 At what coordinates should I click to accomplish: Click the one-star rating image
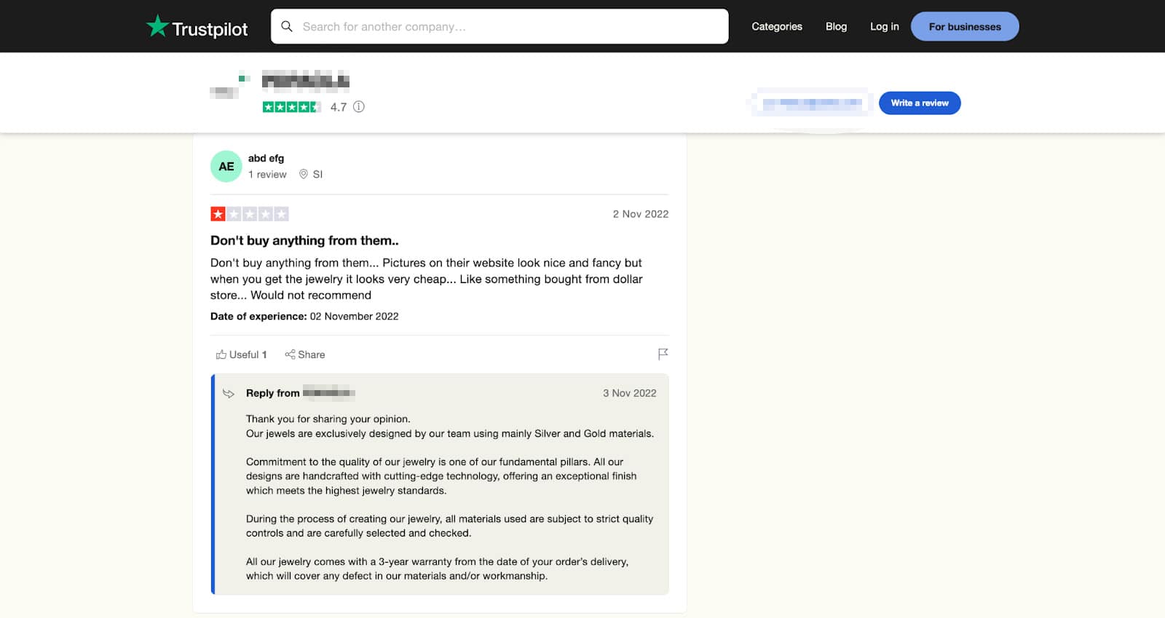click(x=250, y=214)
